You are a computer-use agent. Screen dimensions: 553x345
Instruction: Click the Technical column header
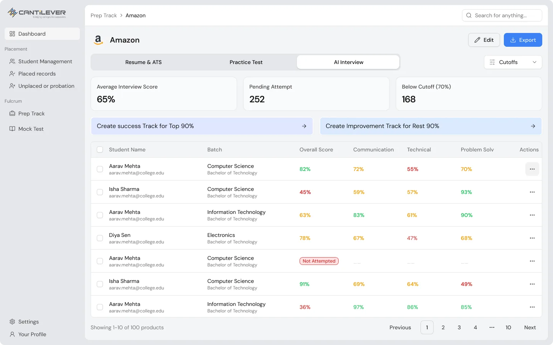pyautogui.click(x=419, y=149)
